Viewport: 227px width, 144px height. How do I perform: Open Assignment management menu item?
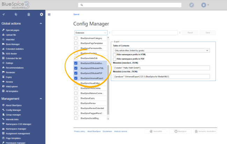[18, 134]
